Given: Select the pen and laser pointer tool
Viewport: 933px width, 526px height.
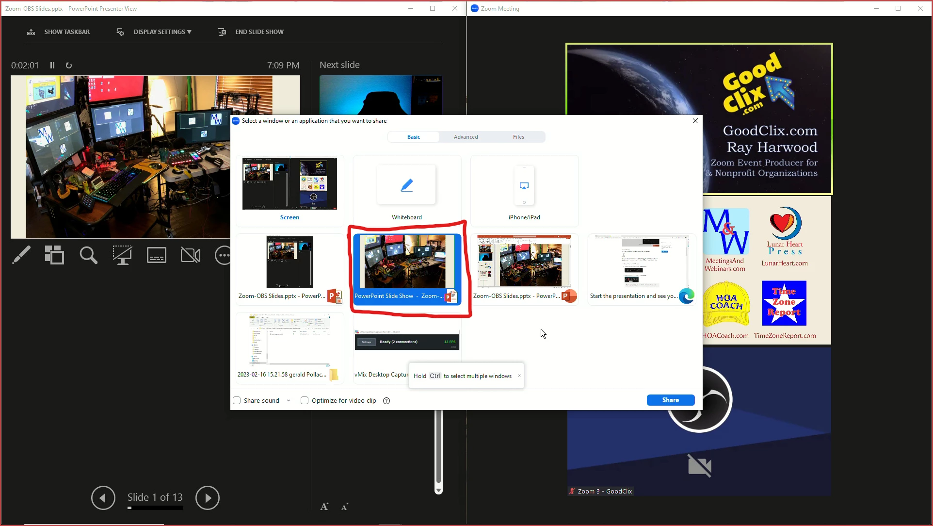Looking at the screenshot, I should (21, 255).
